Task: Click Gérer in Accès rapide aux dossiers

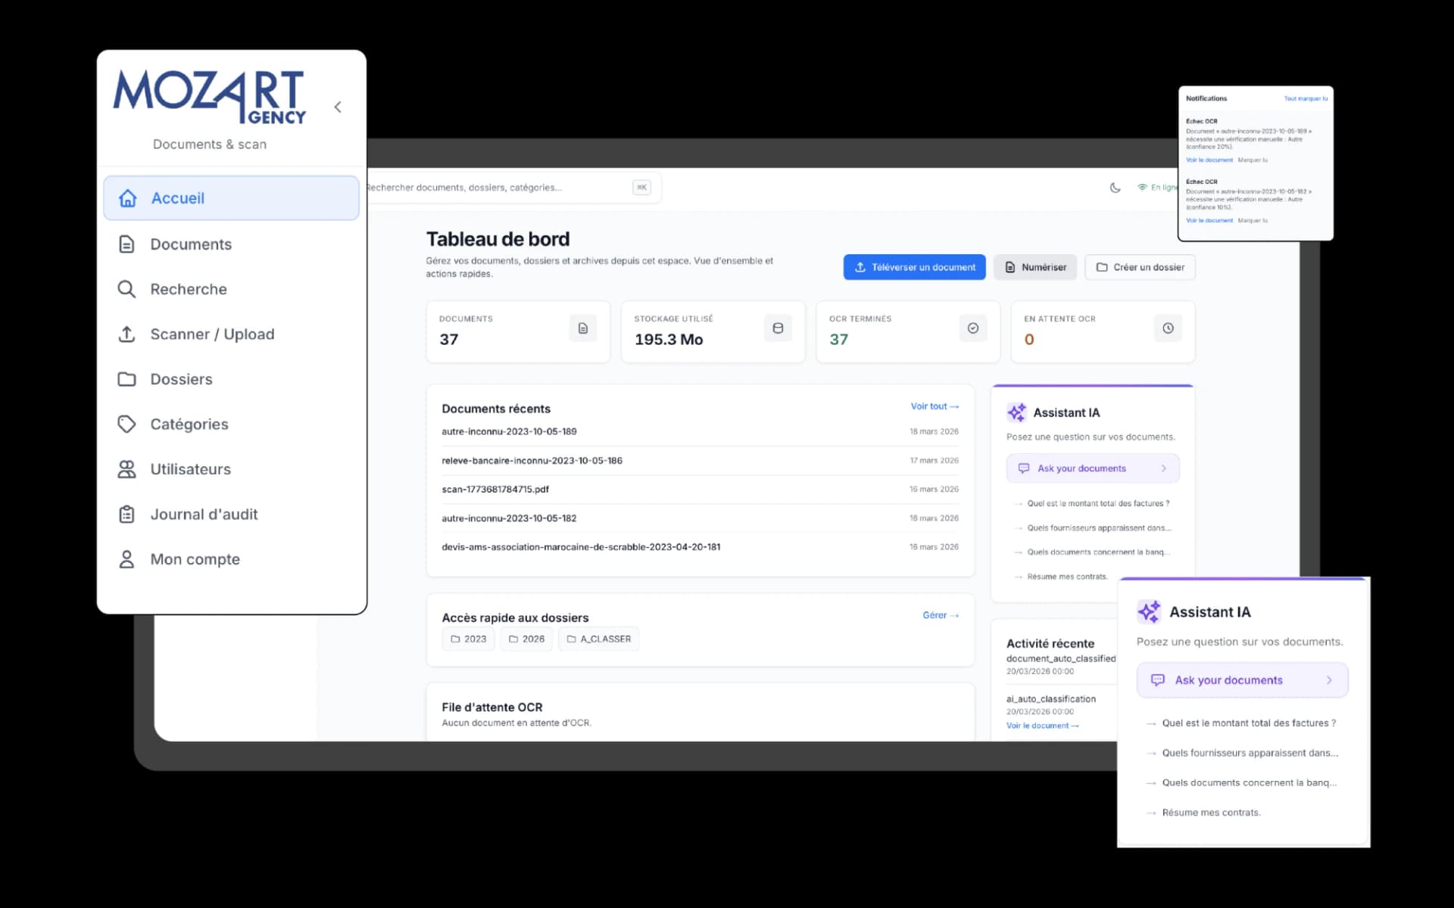Action: tap(941, 615)
